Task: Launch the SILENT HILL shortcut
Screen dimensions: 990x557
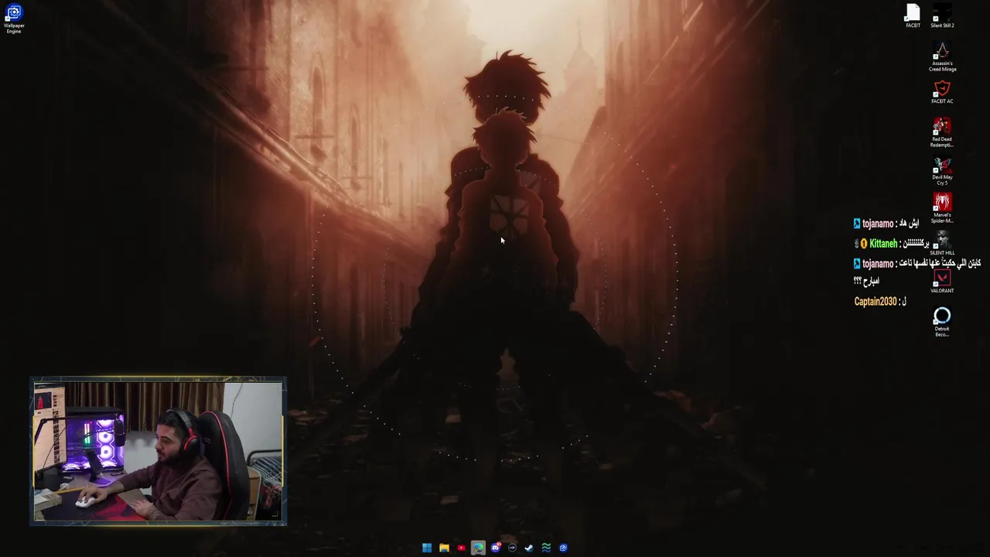Action: tap(942, 244)
